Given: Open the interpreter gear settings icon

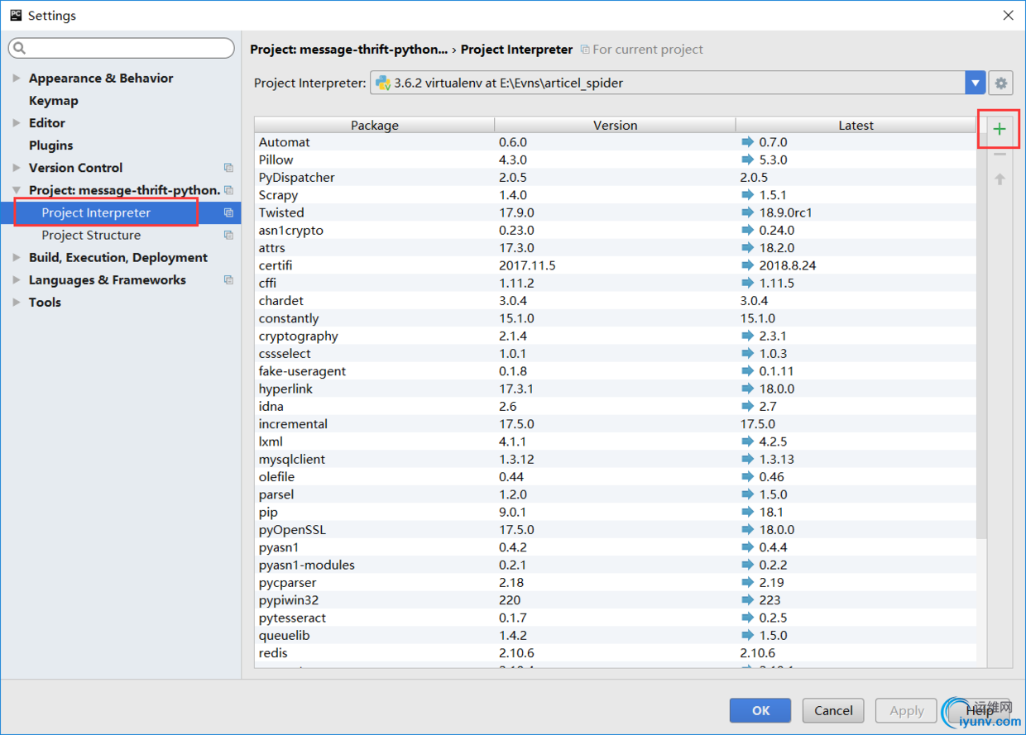Looking at the screenshot, I should (x=1001, y=83).
